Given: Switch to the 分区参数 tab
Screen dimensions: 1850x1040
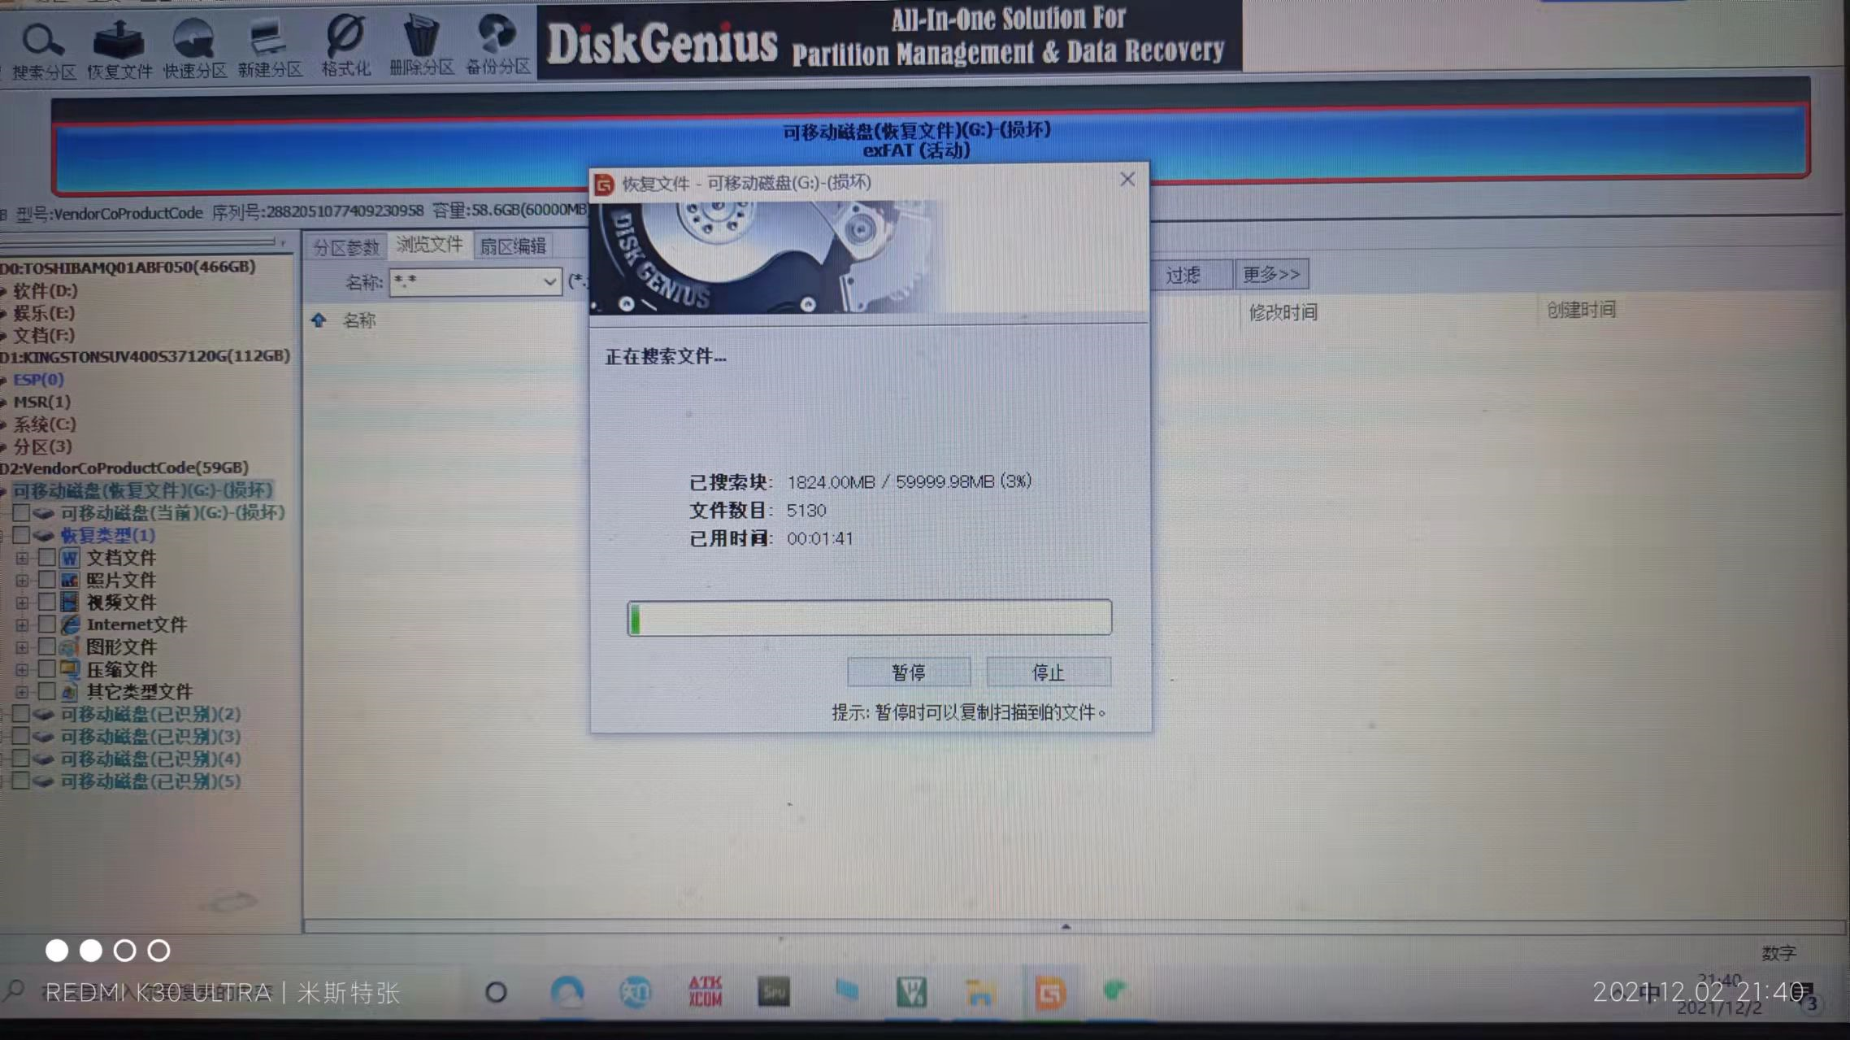Looking at the screenshot, I should pyautogui.click(x=346, y=247).
